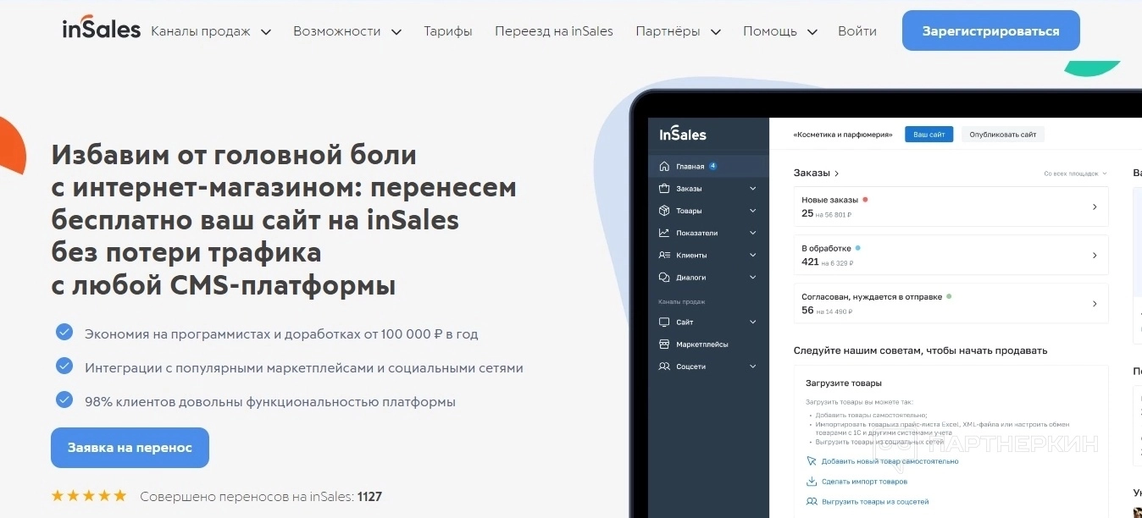Click the Соцсети group icon in sidebar
This screenshot has width=1142, height=518.
click(x=664, y=366)
